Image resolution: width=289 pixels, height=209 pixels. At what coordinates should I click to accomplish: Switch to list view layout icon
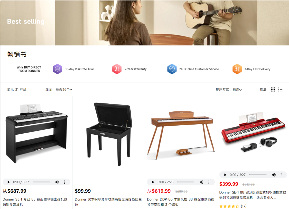(280, 90)
